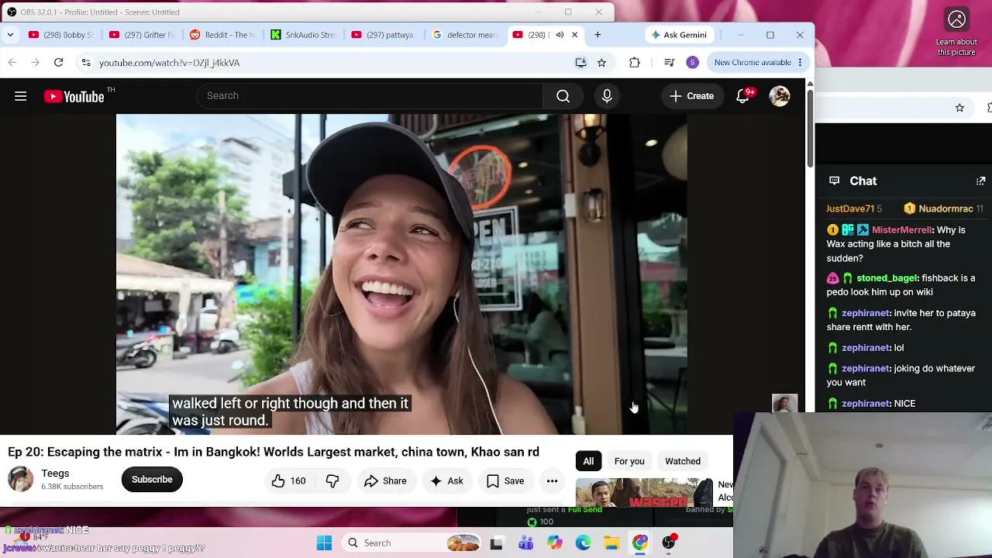Open a new Chrome tab

598,35
